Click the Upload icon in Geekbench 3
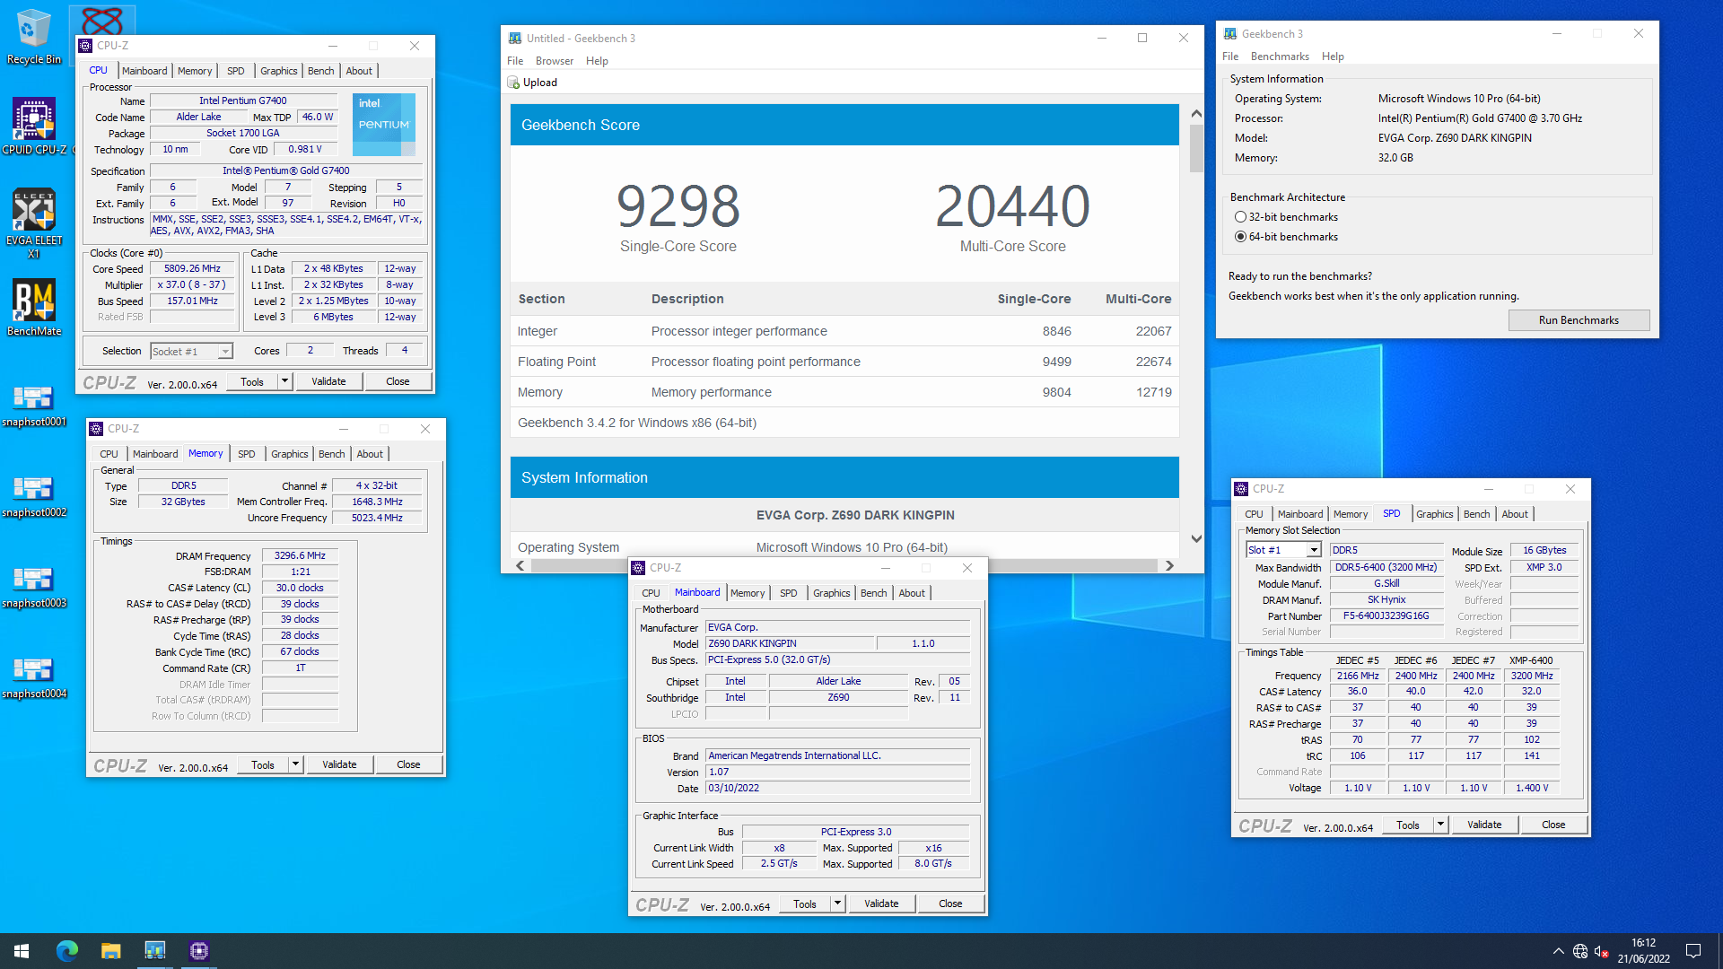1723x969 pixels. 513,83
